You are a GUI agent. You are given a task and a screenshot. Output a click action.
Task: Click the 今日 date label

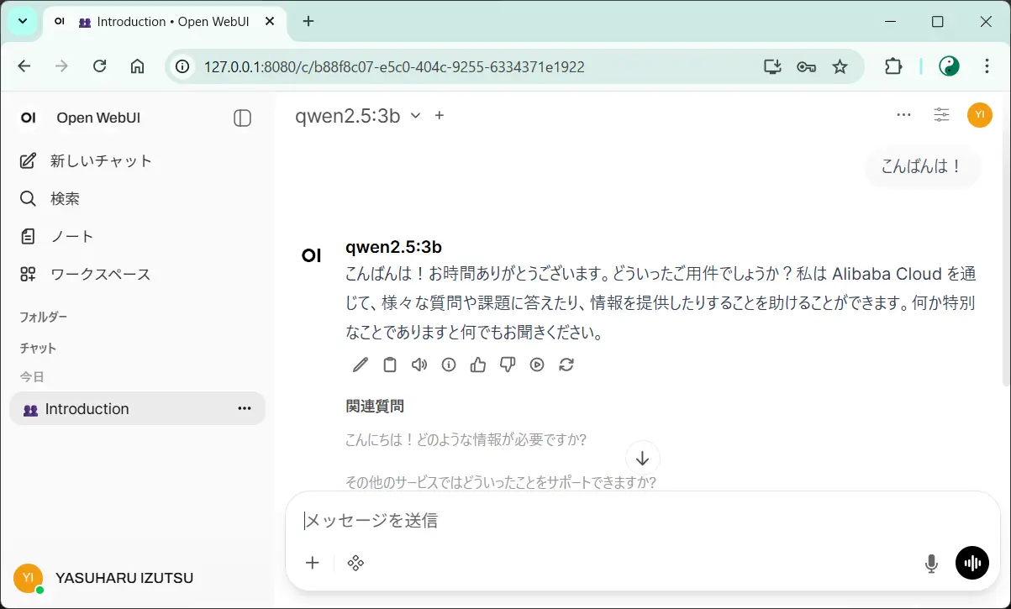(32, 377)
